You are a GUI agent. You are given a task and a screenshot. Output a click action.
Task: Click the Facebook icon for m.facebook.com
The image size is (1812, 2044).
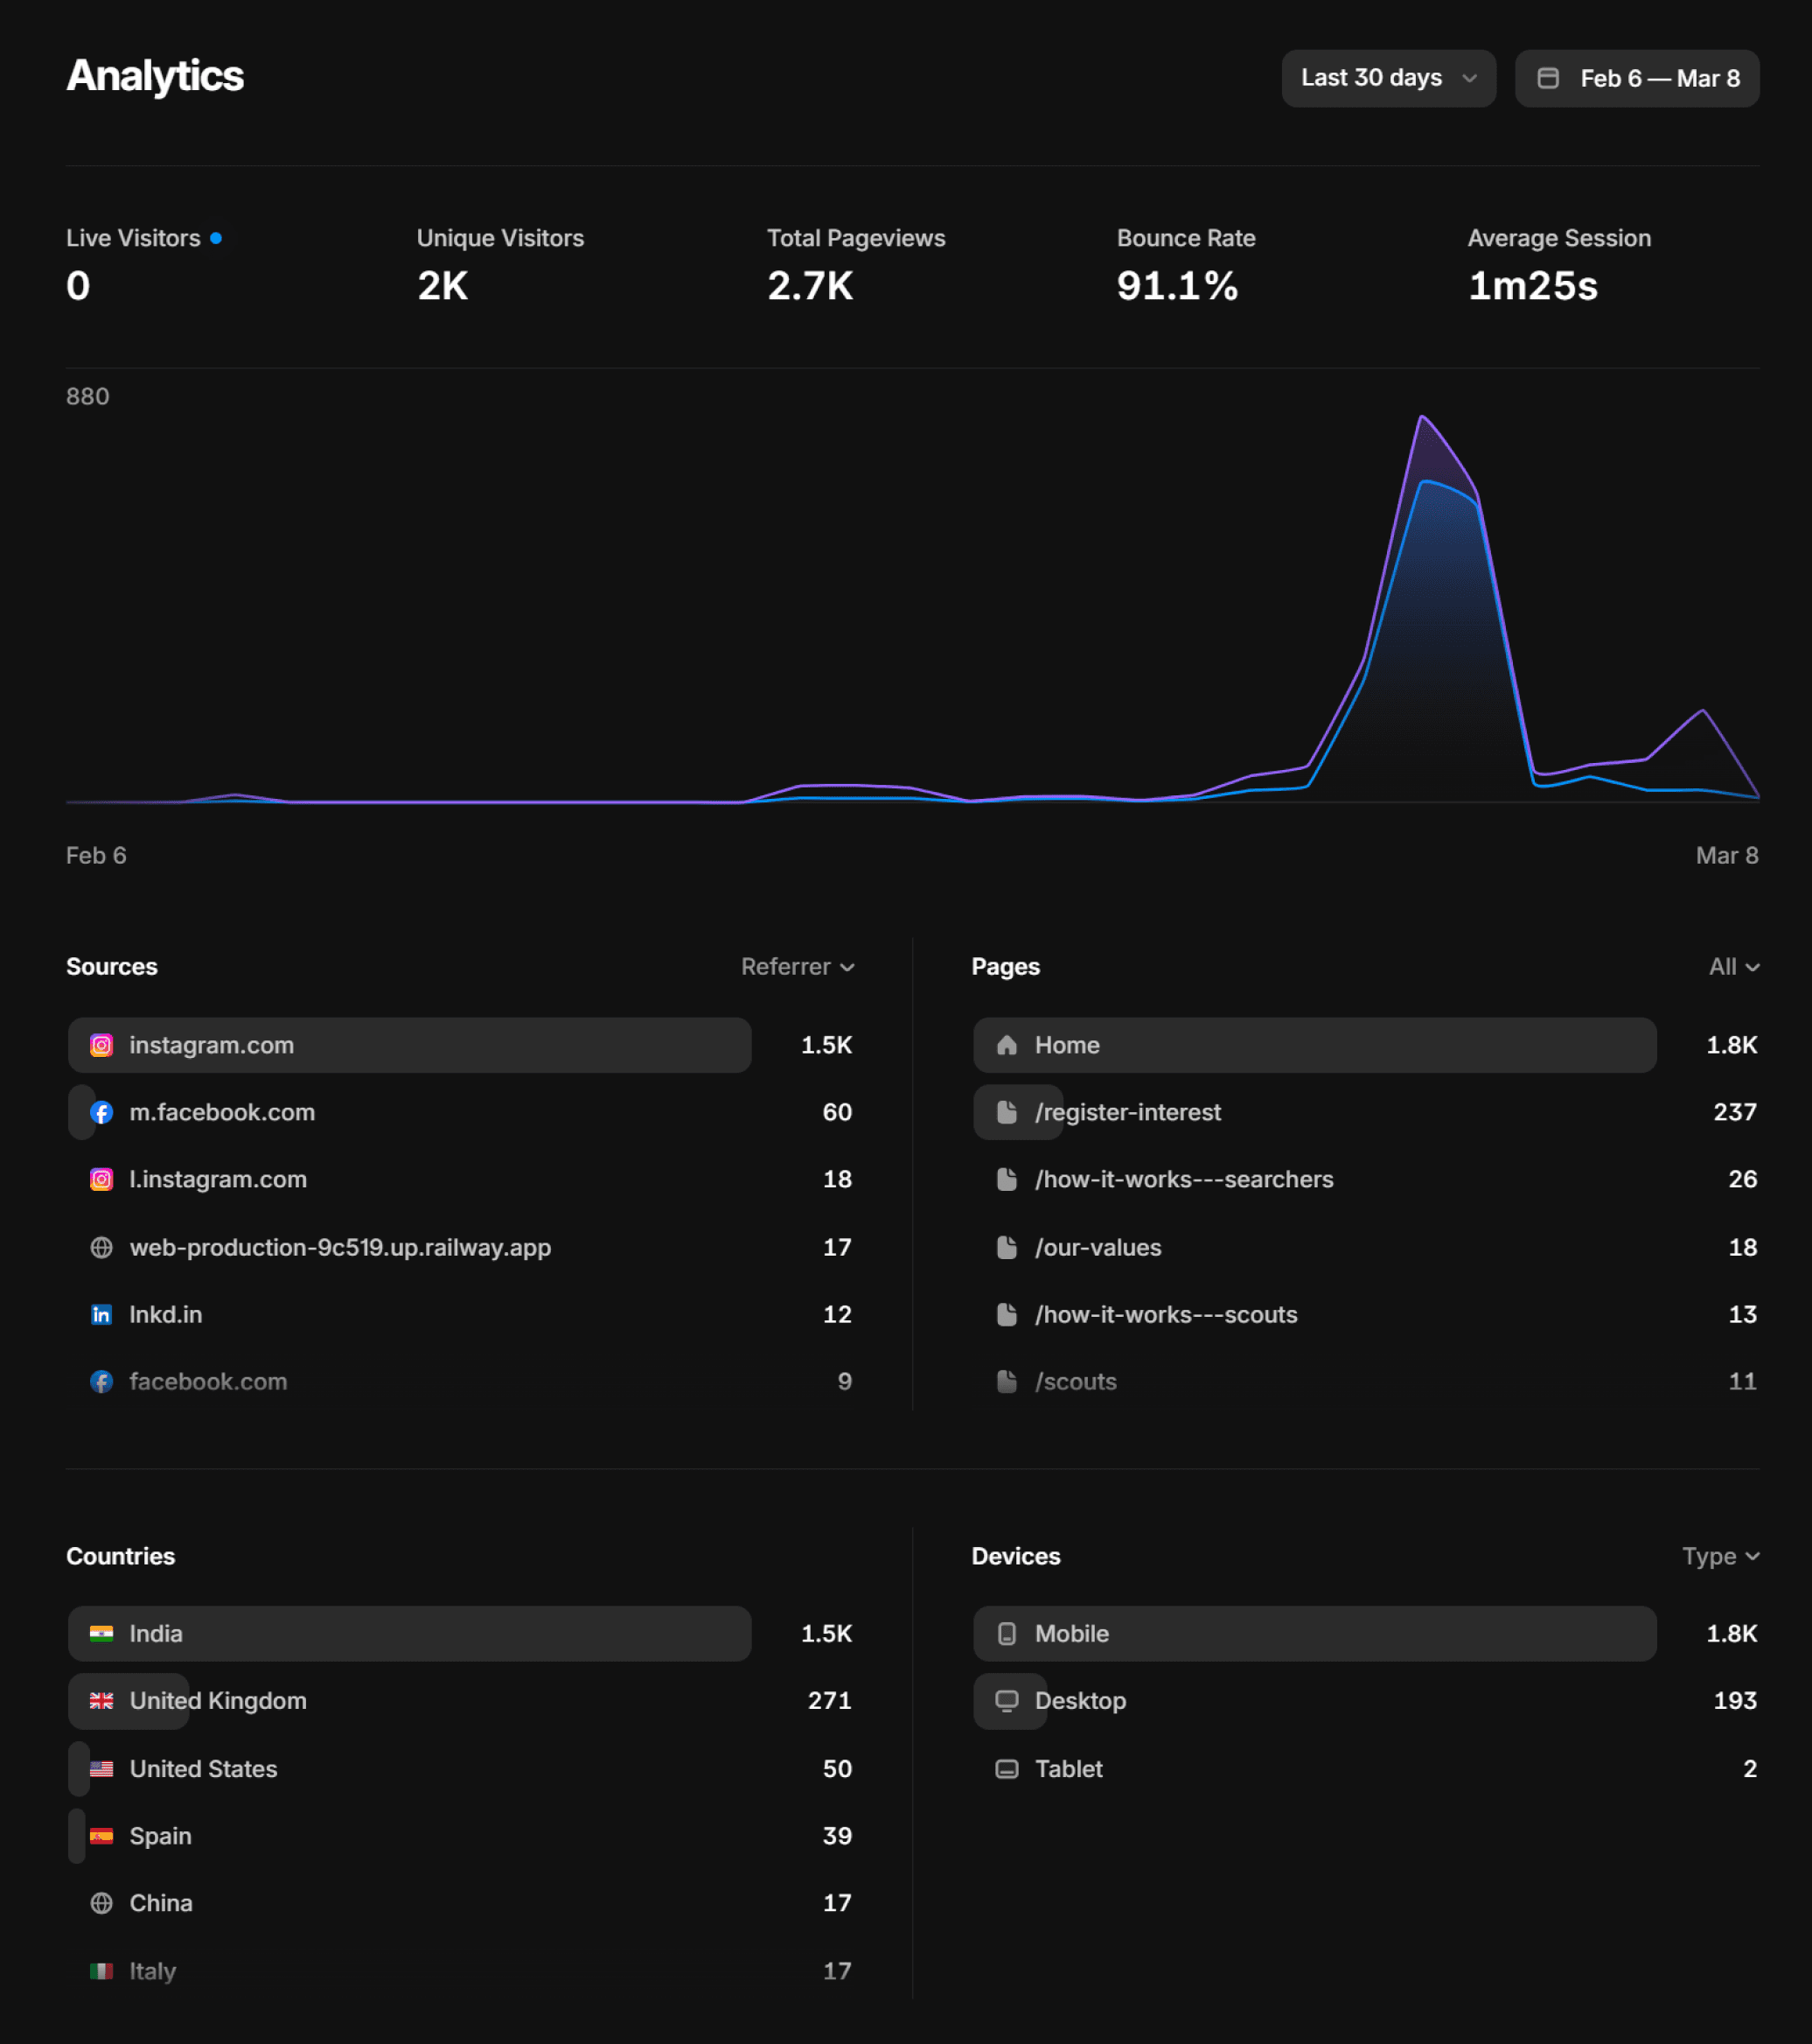[x=101, y=1112]
